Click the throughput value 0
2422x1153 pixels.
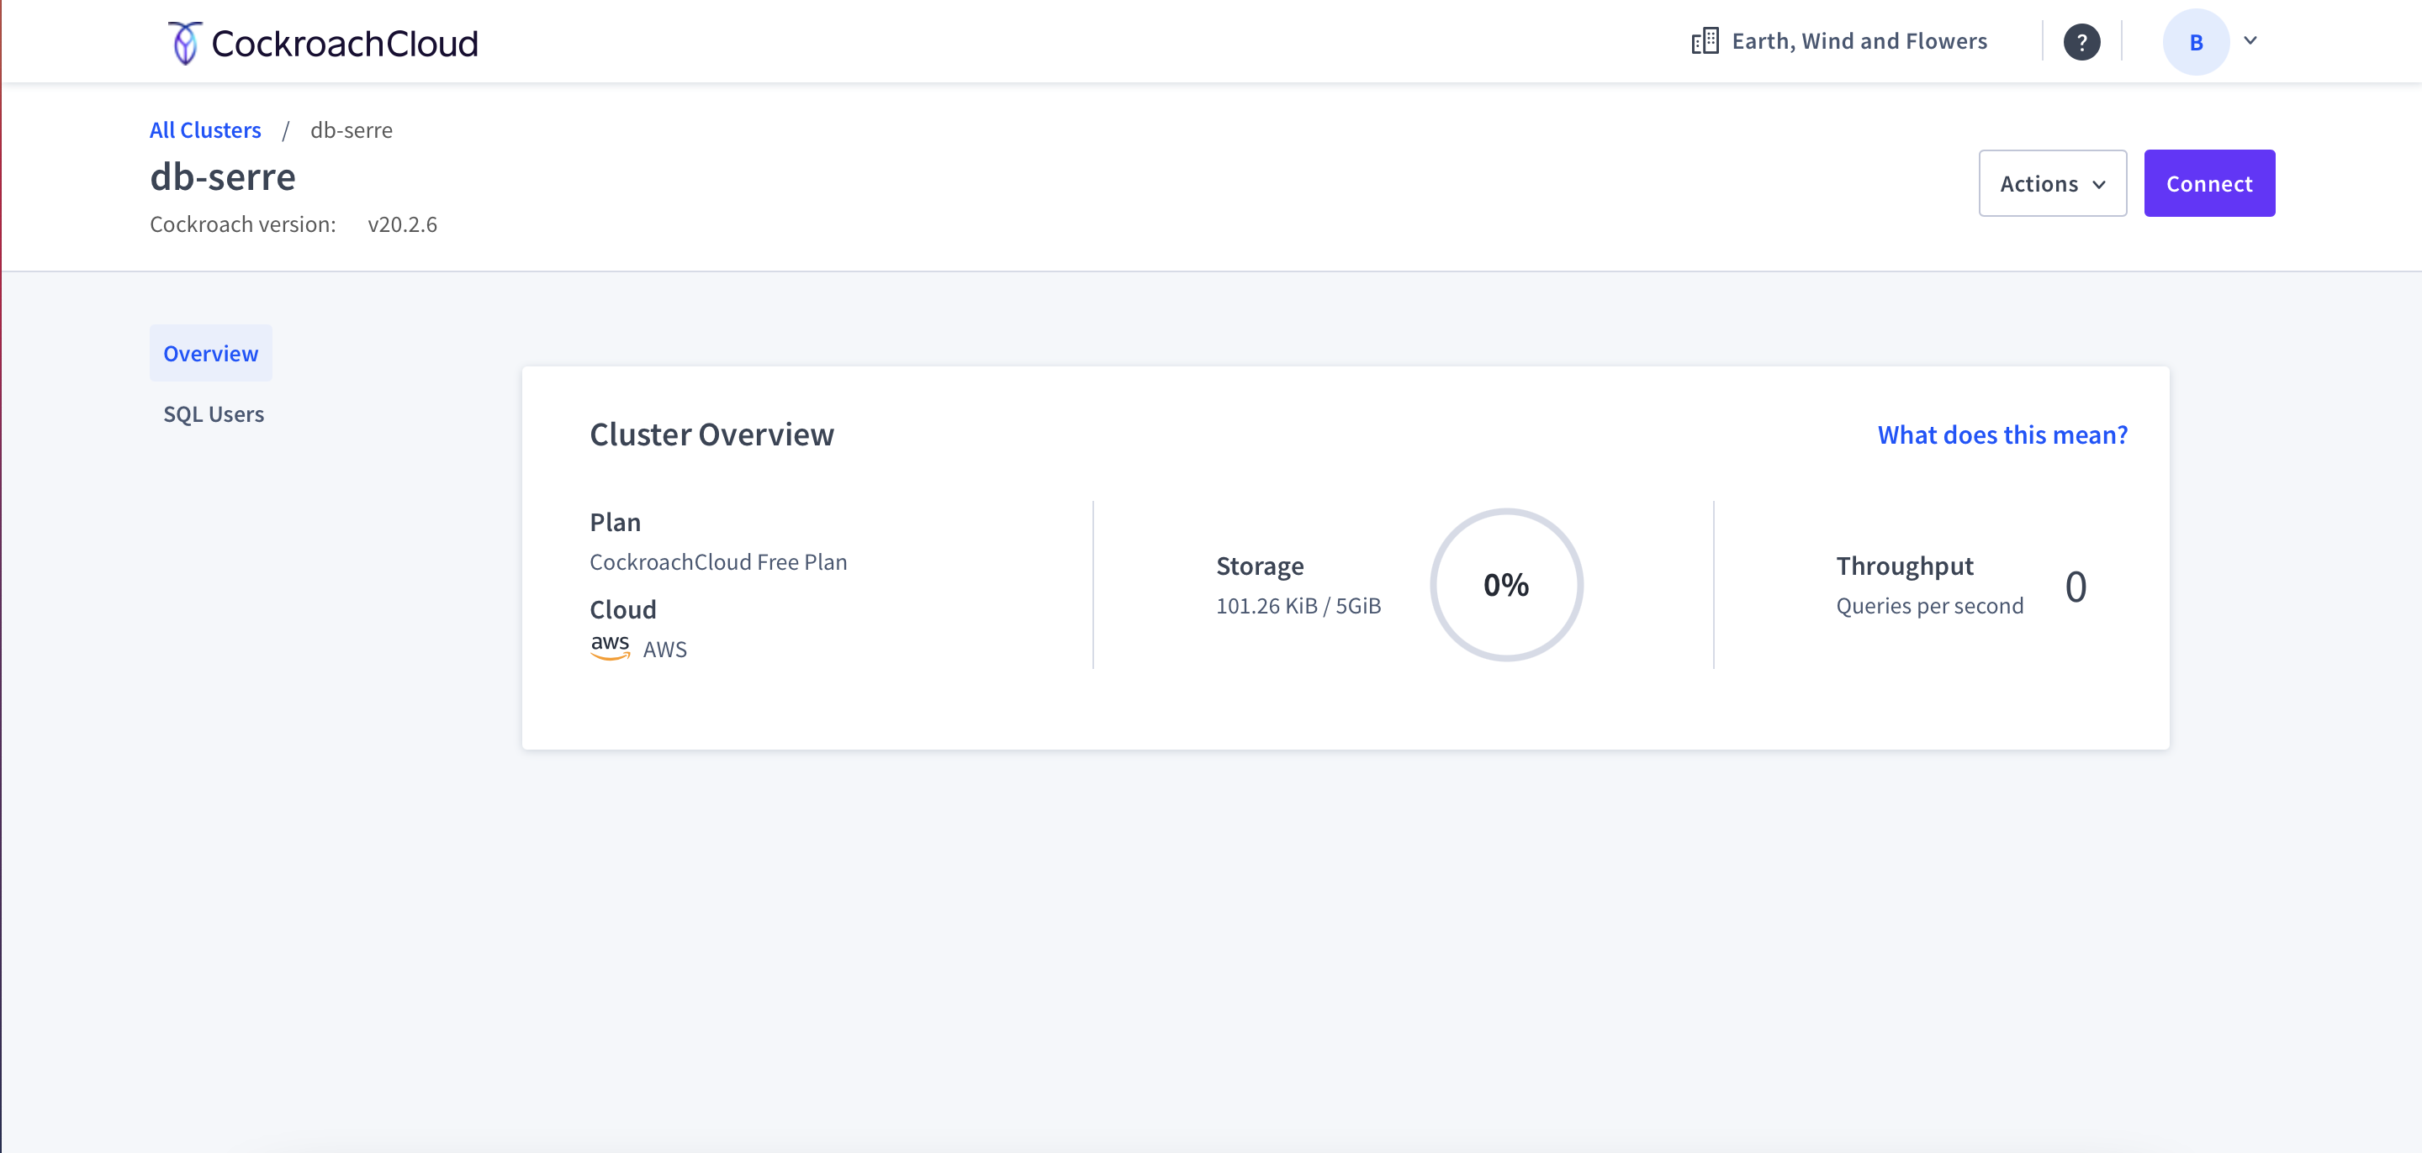click(x=2075, y=587)
